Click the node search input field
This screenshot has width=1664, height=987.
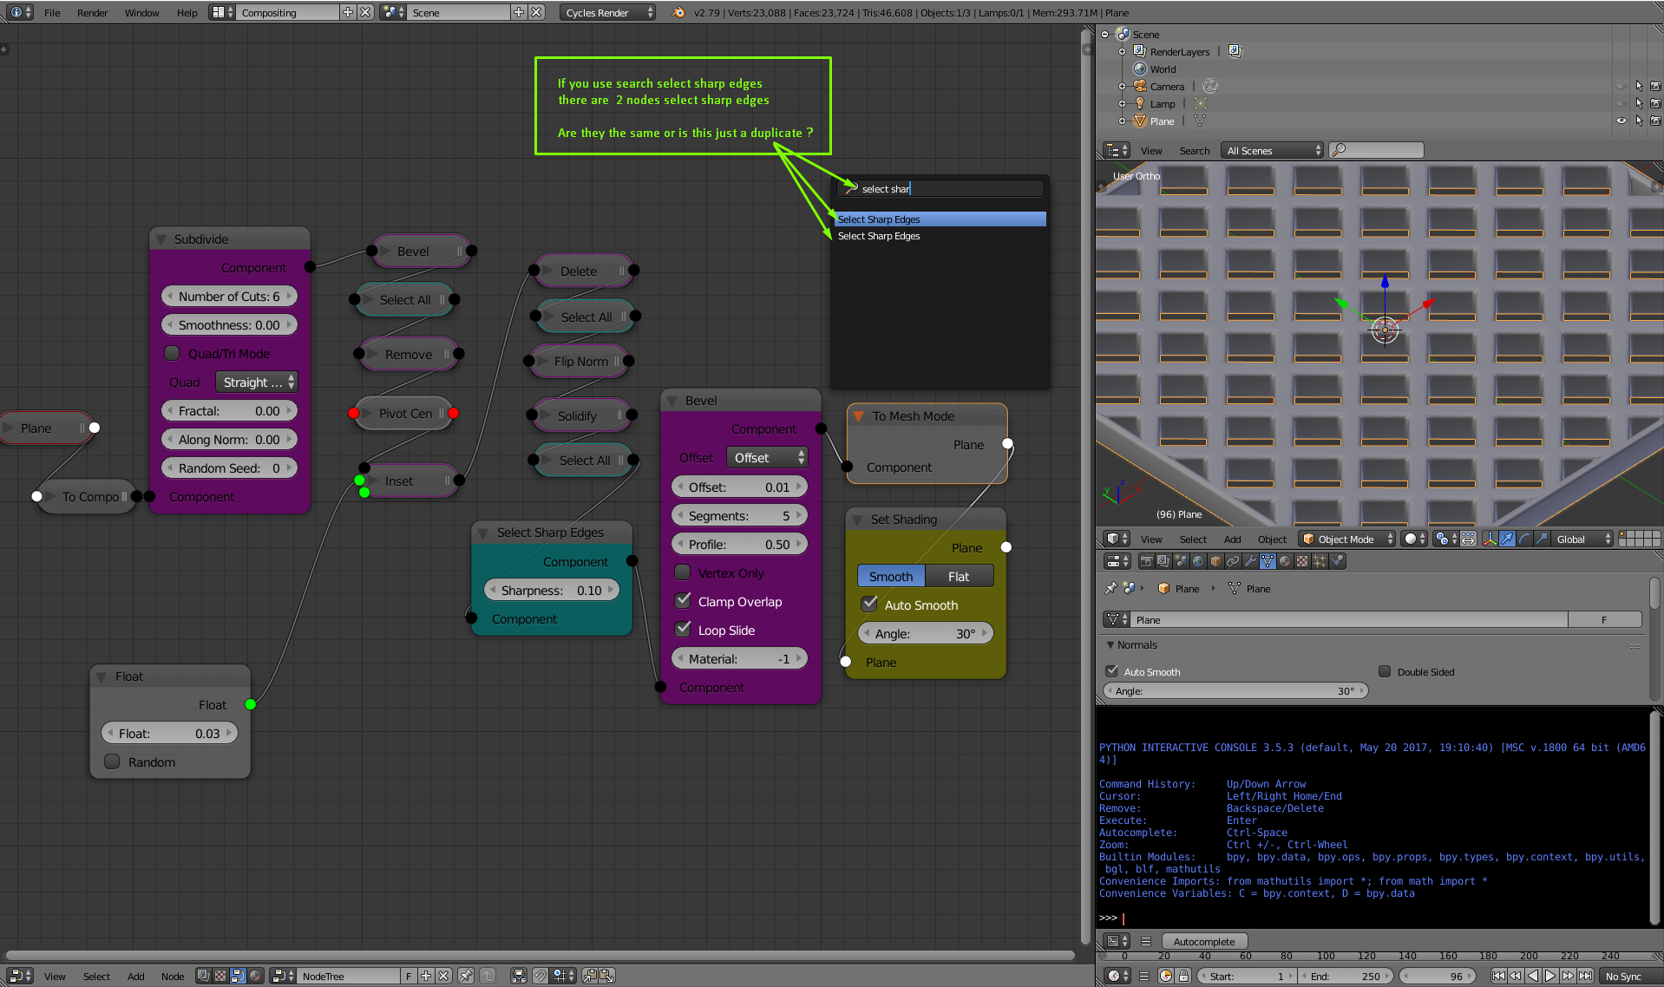[941, 188]
